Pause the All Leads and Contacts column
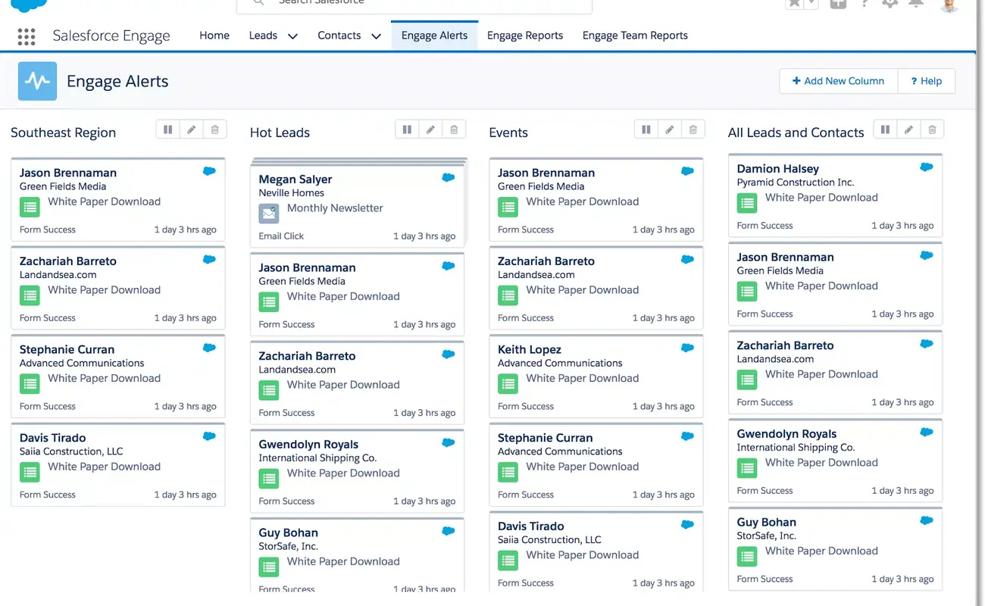 (885, 130)
